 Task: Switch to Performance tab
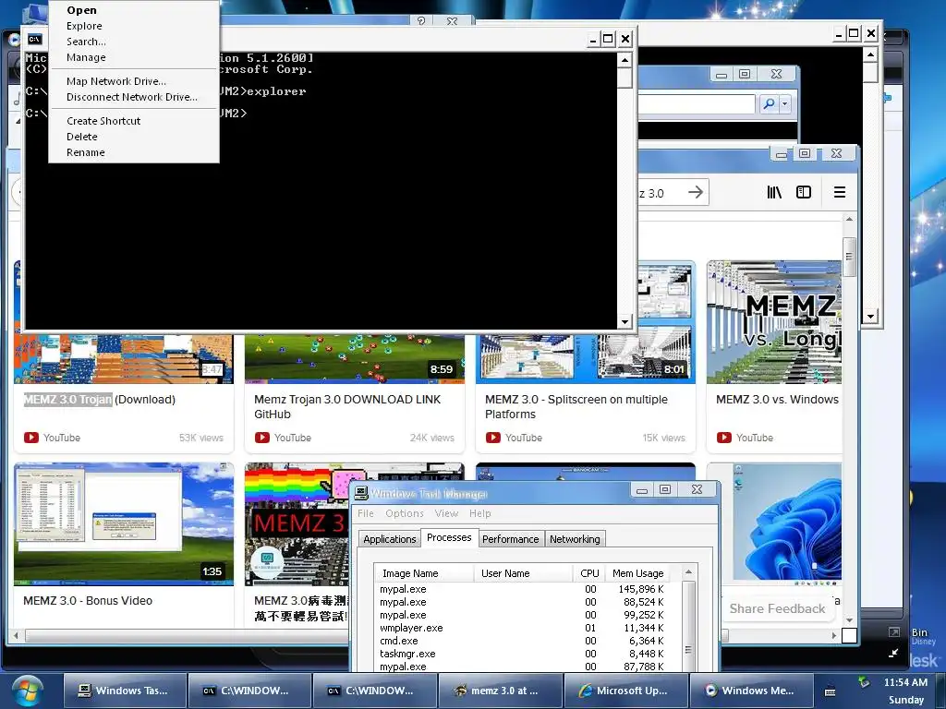pyautogui.click(x=510, y=539)
